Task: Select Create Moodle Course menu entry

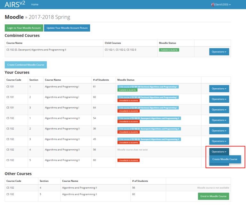Action: (225, 159)
